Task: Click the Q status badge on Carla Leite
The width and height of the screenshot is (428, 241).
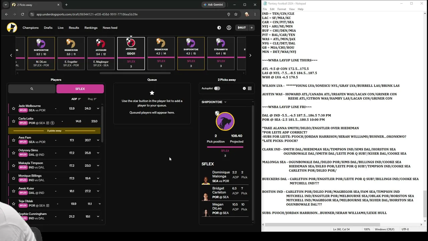Action: tap(52, 123)
